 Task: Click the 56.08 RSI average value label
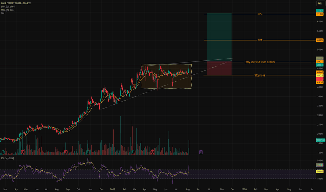click(320, 171)
